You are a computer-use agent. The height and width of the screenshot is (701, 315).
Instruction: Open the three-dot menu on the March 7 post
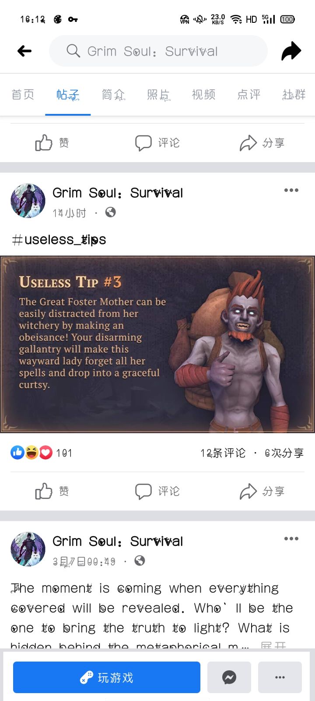(291, 538)
